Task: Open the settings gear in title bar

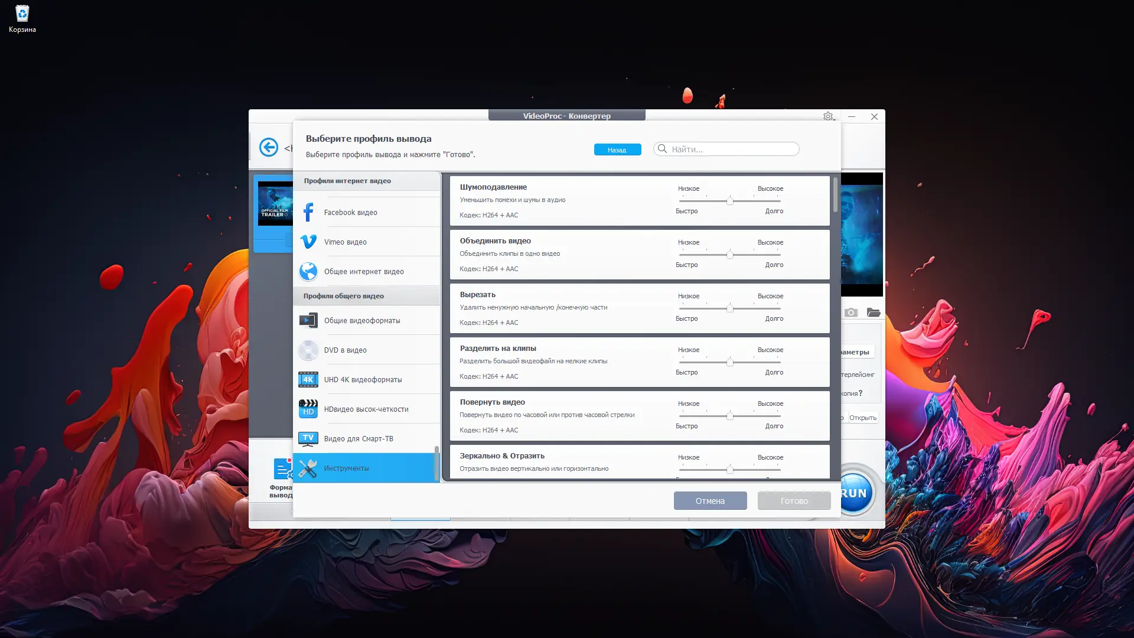Action: click(x=828, y=116)
